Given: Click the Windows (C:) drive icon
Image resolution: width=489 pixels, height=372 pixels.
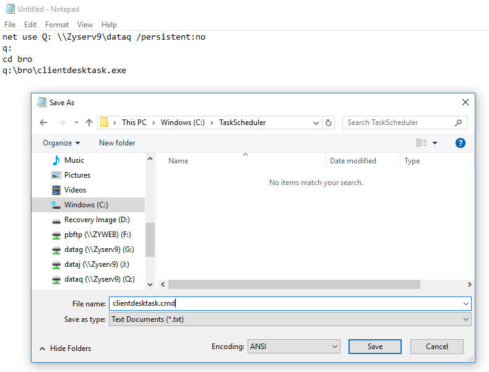Looking at the screenshot, I should [x=56, y=205].
